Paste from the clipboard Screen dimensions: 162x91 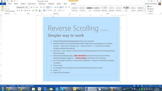(x=3, y=8)
